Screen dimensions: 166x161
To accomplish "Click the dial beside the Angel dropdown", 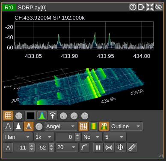I will (39, 126).
